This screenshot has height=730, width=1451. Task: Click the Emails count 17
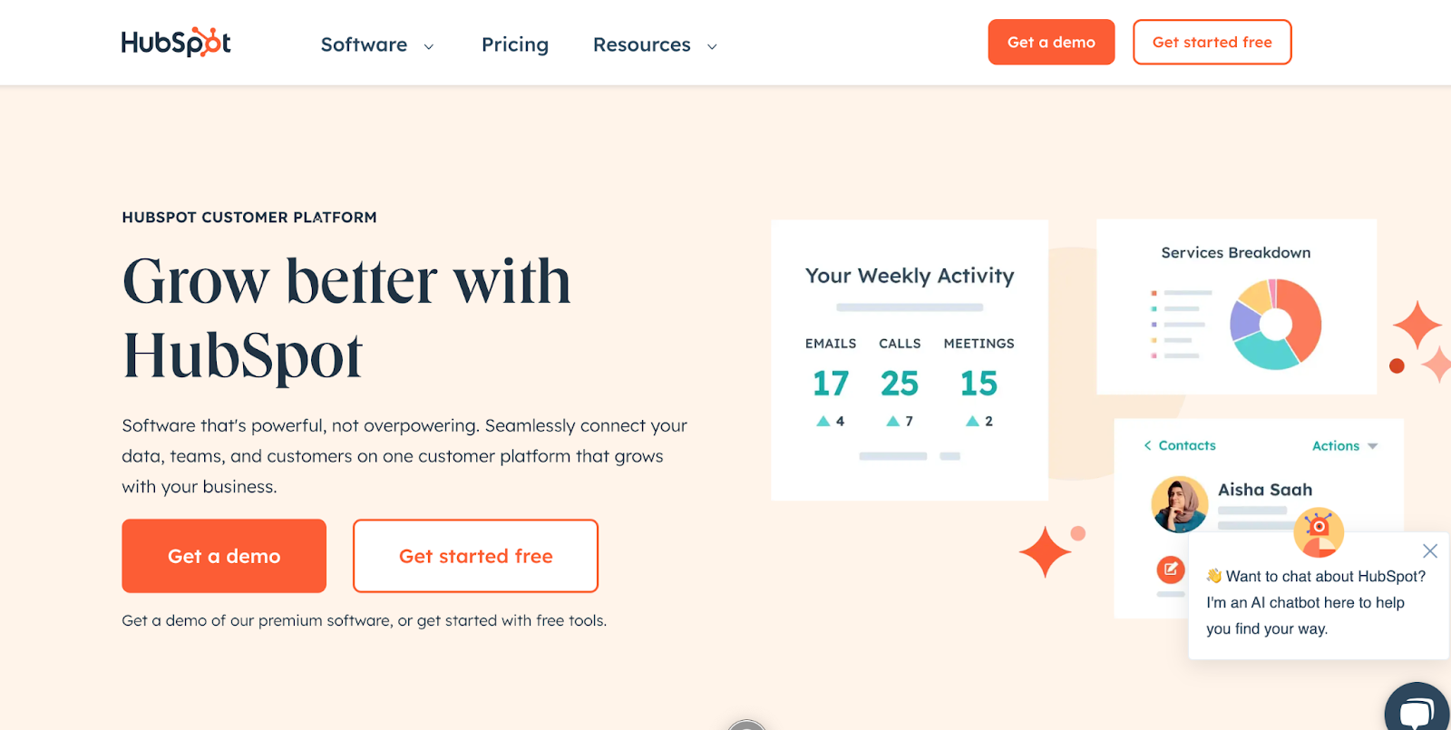point(831,384)
